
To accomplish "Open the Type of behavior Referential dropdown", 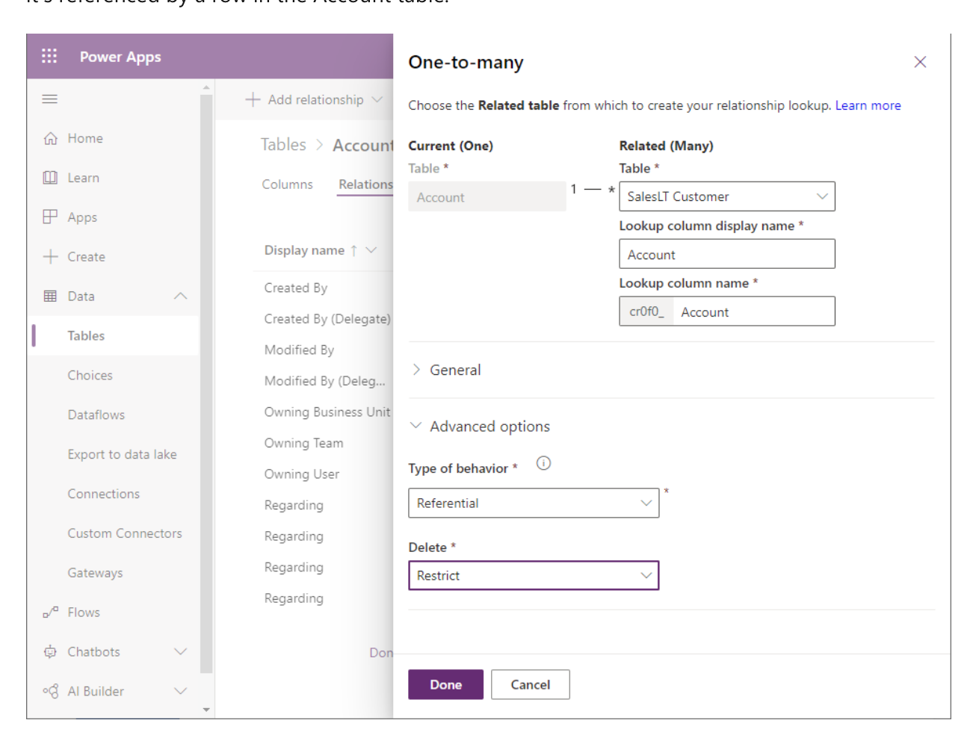I will (x=534, y=503).
